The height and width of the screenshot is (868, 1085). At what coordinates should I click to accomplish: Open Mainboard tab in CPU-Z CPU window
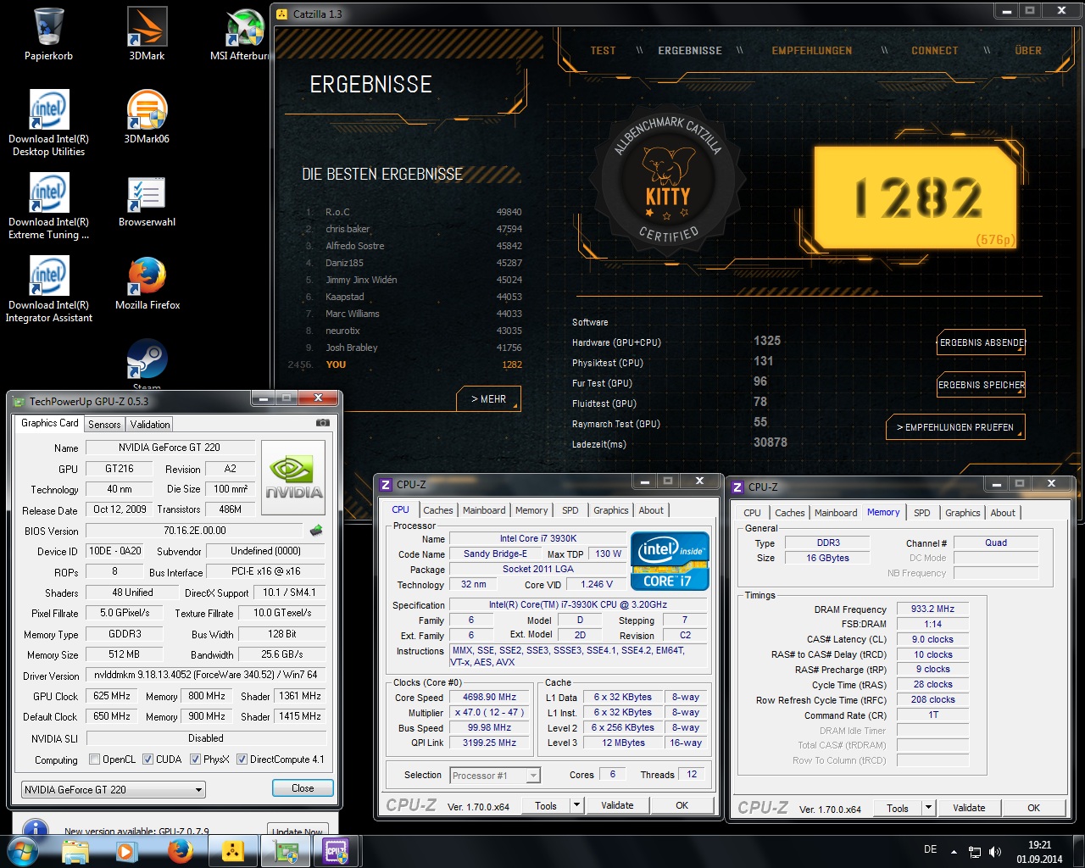click(484, 510)
